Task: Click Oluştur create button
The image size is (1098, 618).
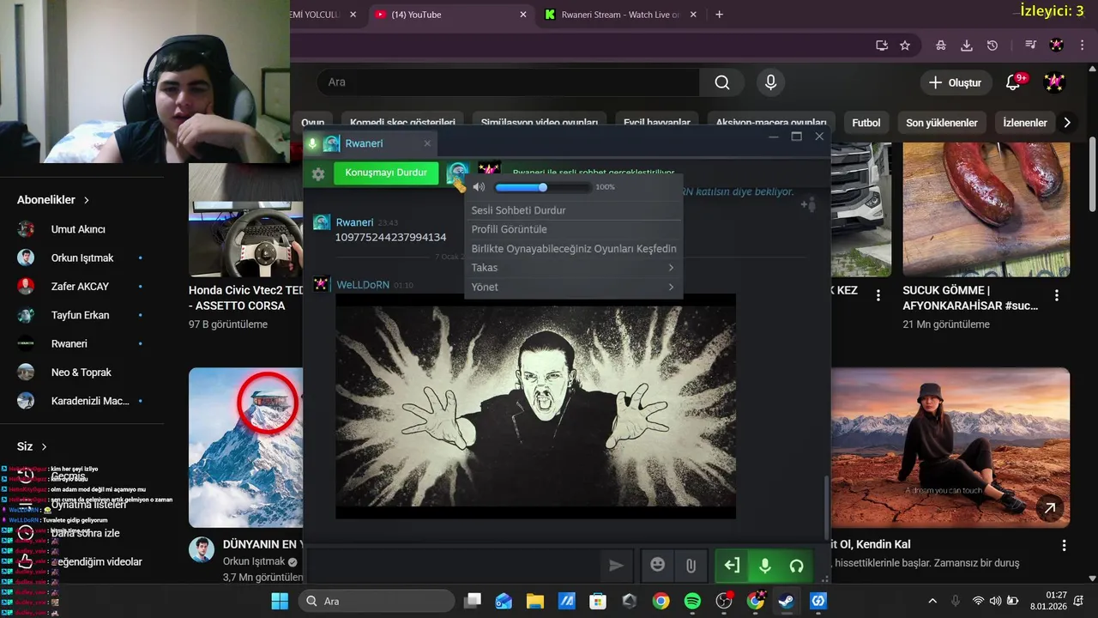Action: (x=956, y=82)
